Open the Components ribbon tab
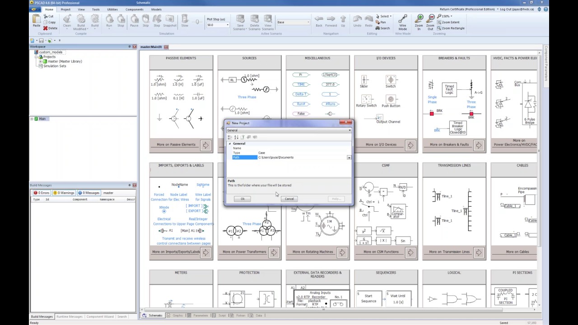578x325 pixels. (x=135, y=9)
